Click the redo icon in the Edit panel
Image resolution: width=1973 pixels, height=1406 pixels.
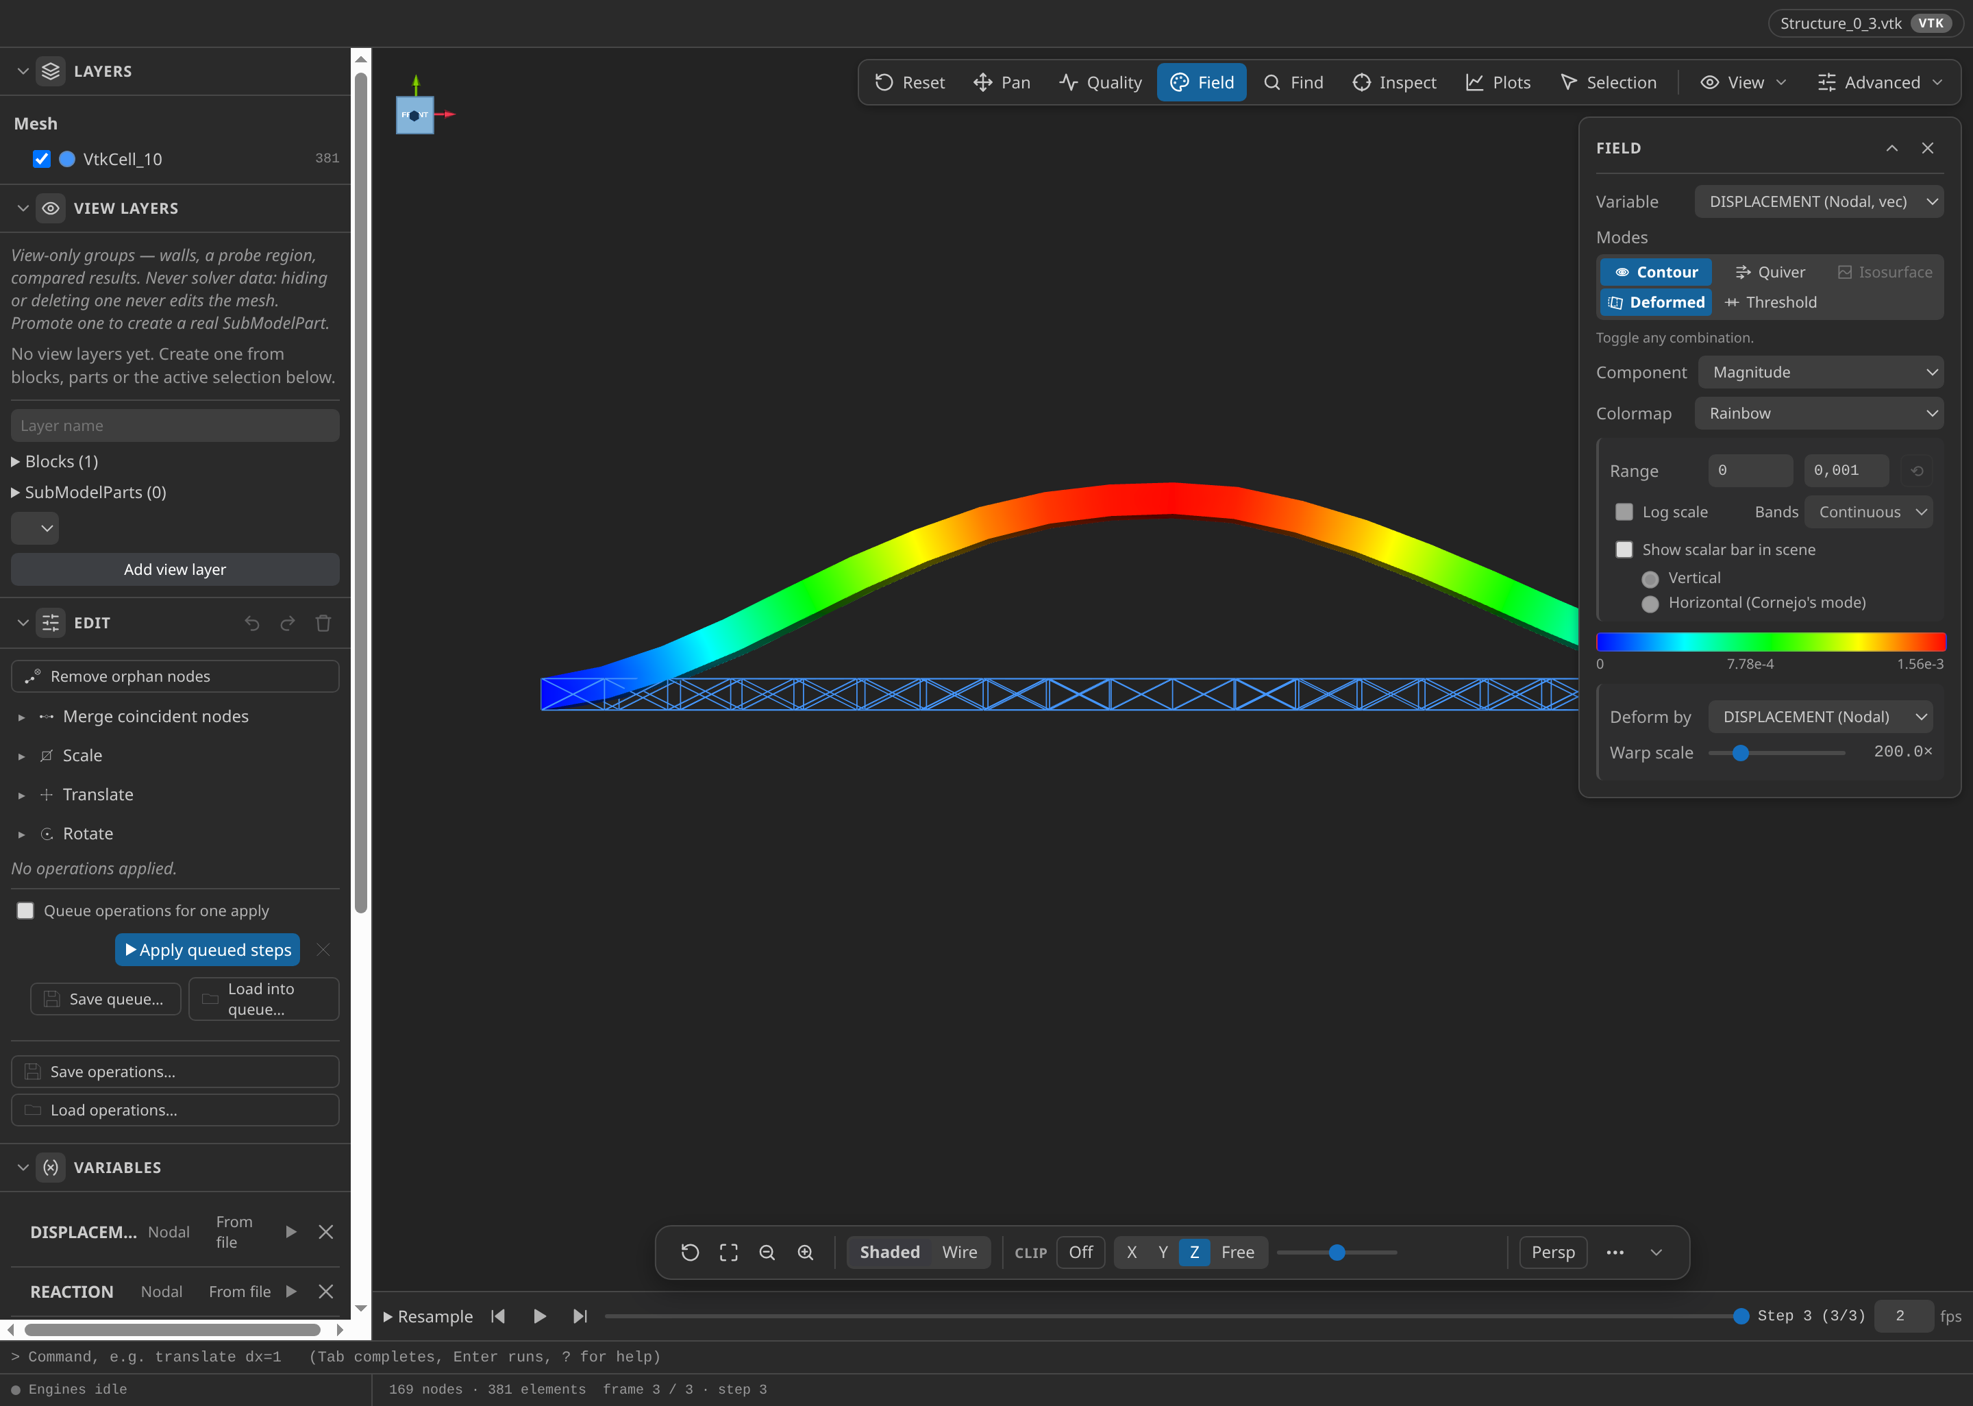pos(288,624)
